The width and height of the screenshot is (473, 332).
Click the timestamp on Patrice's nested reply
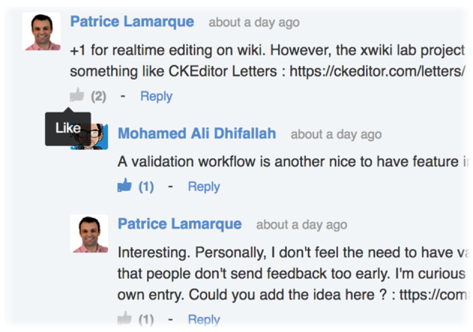[x=301, y=225]
